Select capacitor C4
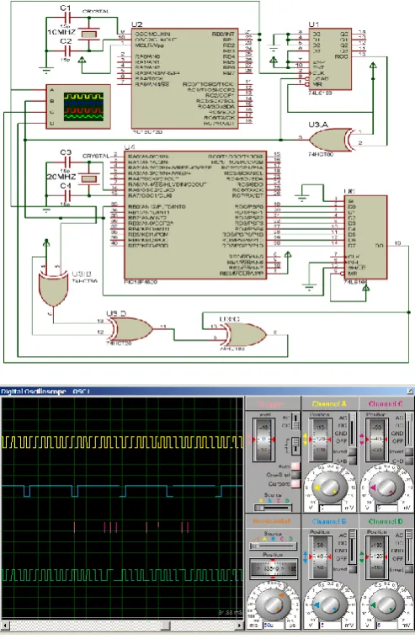This screenshot has width=415, height=639. click(x=67, y=195)
